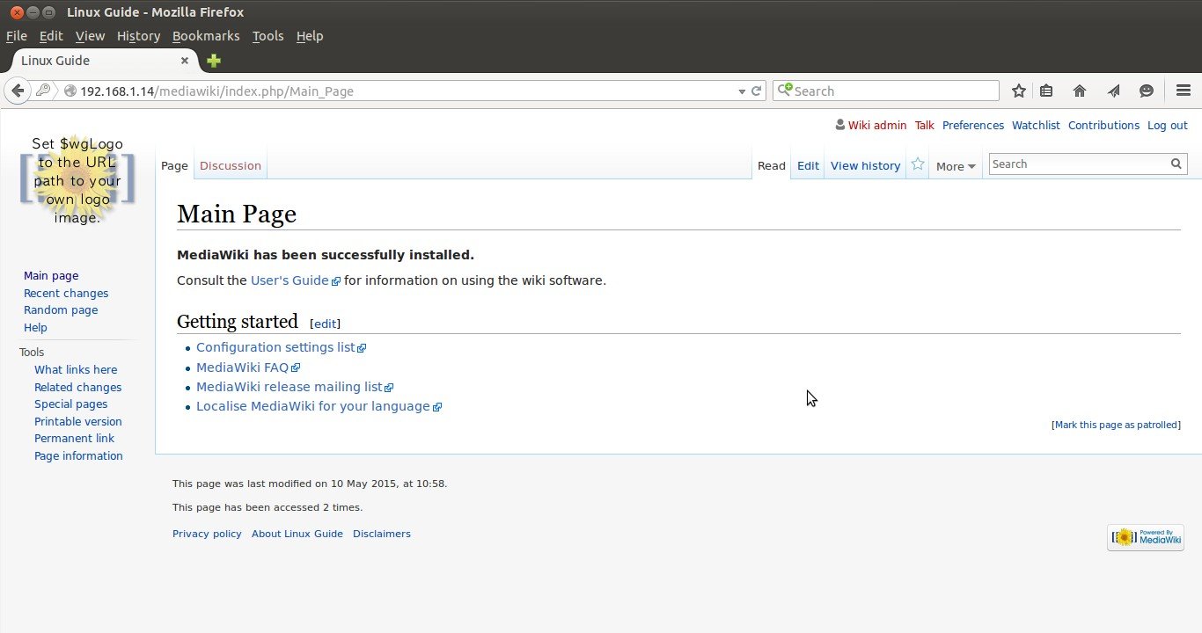Viewport: 1202px width, 633px height.
Task: Open the History menu
Action: (138, 36)
